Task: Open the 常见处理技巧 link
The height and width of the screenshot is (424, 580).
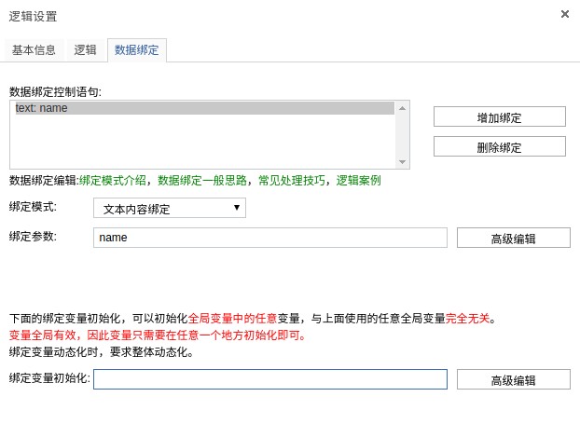Action: click(x=292, y=181)
